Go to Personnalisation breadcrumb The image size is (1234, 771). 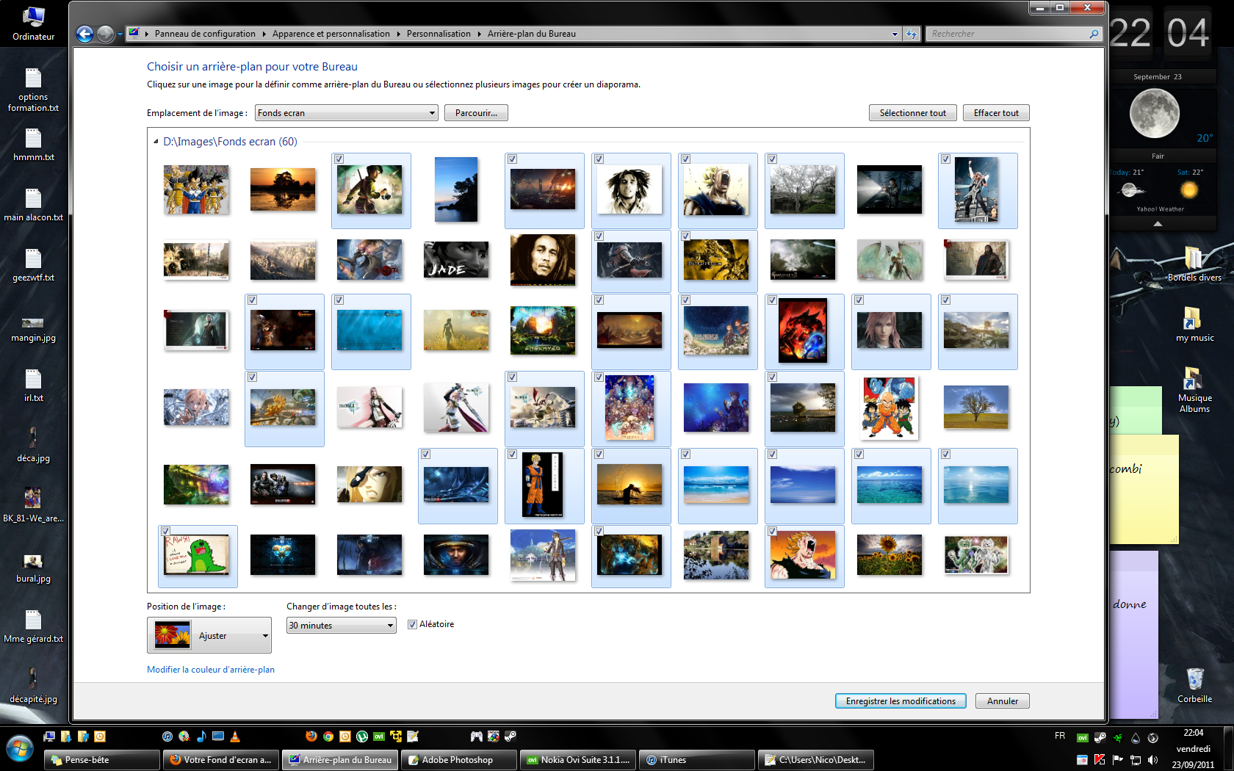(439, 34)
